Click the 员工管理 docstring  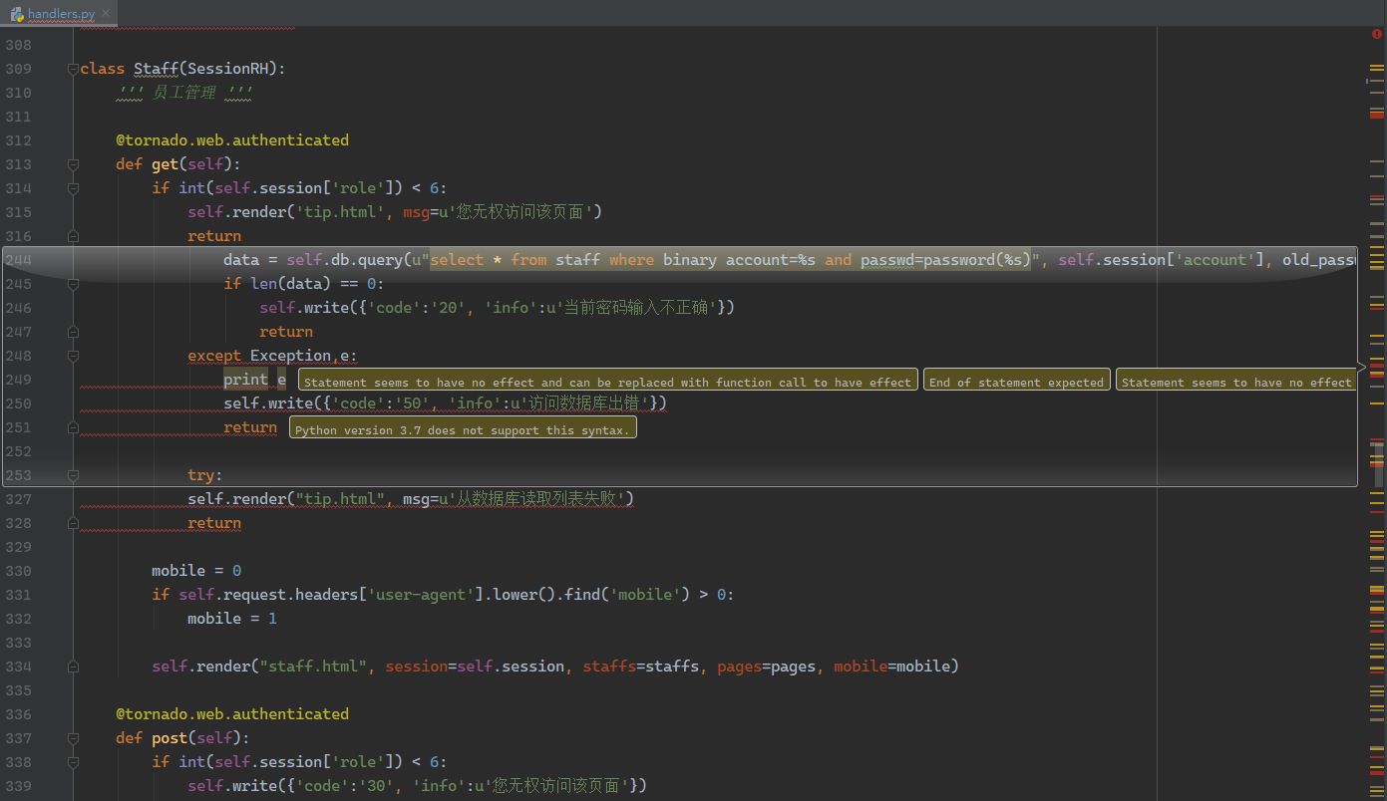tap(184, 93)
